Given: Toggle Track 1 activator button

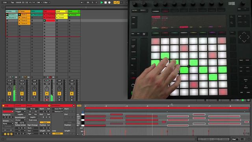Looking at the screenshot, I should click(9, 93).
